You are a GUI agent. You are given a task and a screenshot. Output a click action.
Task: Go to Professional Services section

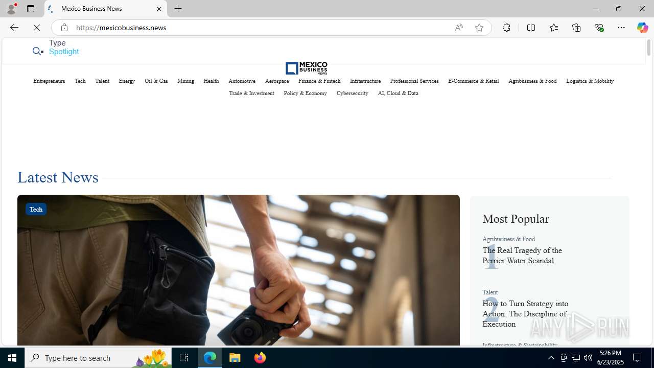[414, 81]
